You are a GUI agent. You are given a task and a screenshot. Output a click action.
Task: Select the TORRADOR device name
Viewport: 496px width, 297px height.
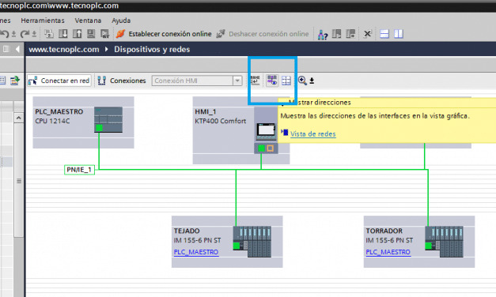(x=384, y=231)
